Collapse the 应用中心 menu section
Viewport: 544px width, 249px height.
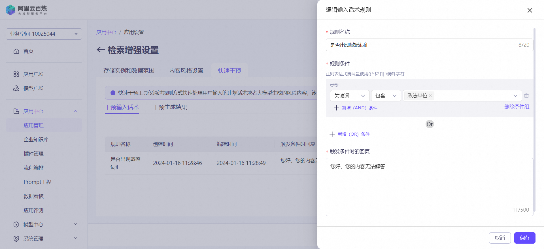76,111
